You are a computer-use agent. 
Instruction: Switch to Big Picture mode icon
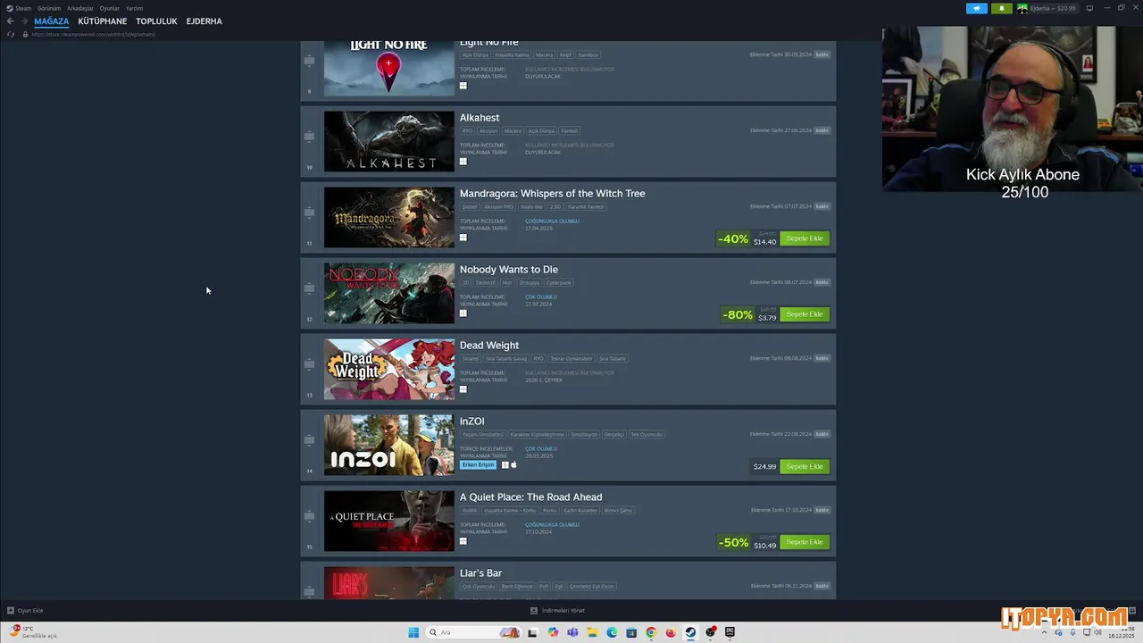coord(1089,8)
